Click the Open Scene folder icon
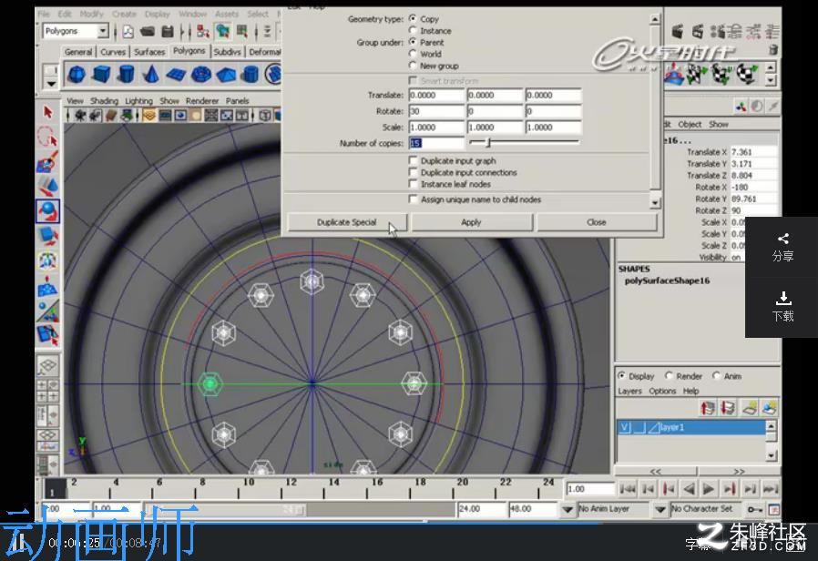Image resolution: width=818 pixels, height=561 pixels. coord(148,32)
